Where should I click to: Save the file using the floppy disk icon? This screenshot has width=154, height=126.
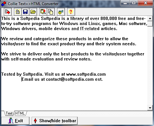25,12
